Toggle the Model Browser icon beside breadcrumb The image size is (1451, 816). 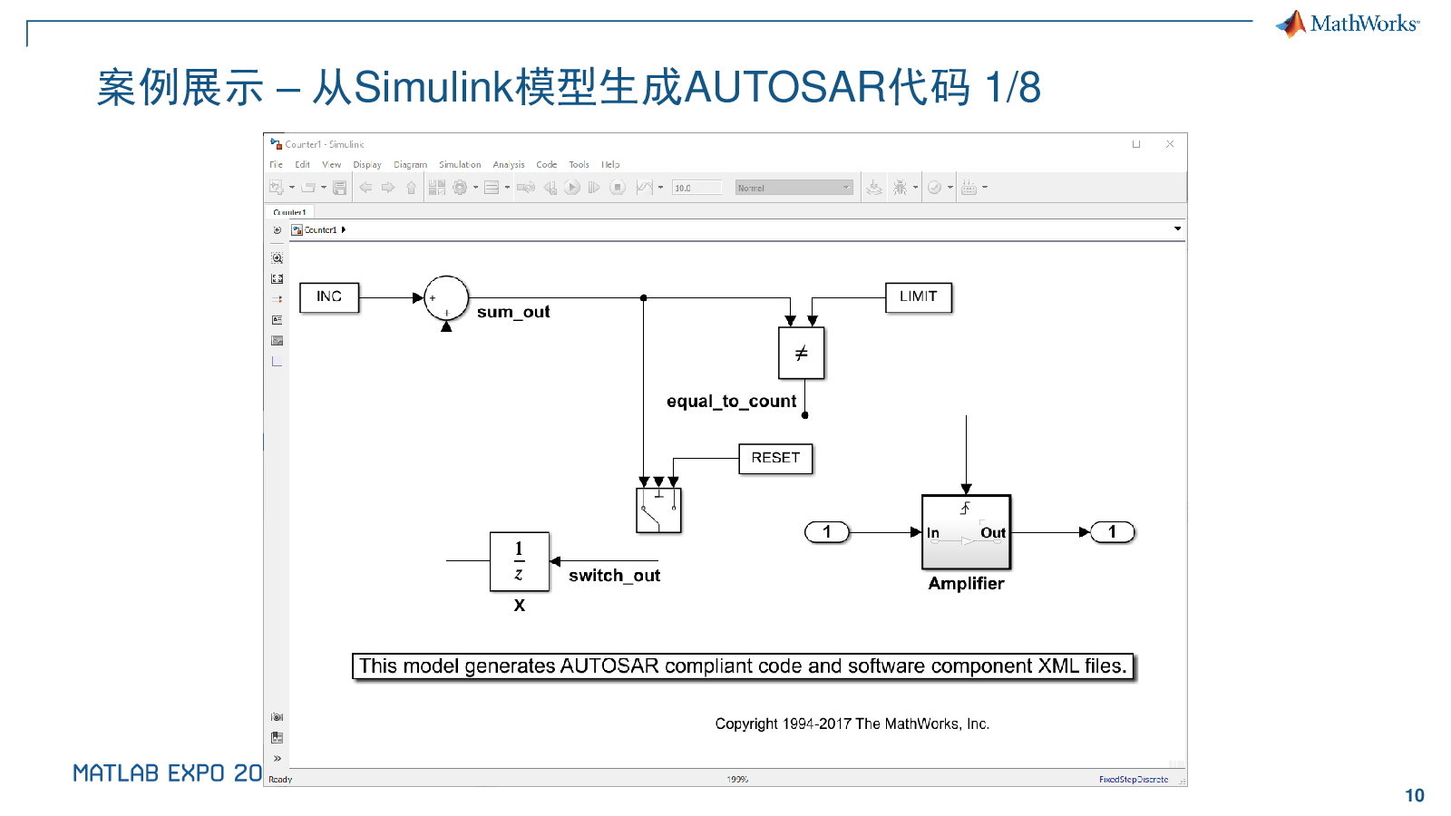[277, 230]
